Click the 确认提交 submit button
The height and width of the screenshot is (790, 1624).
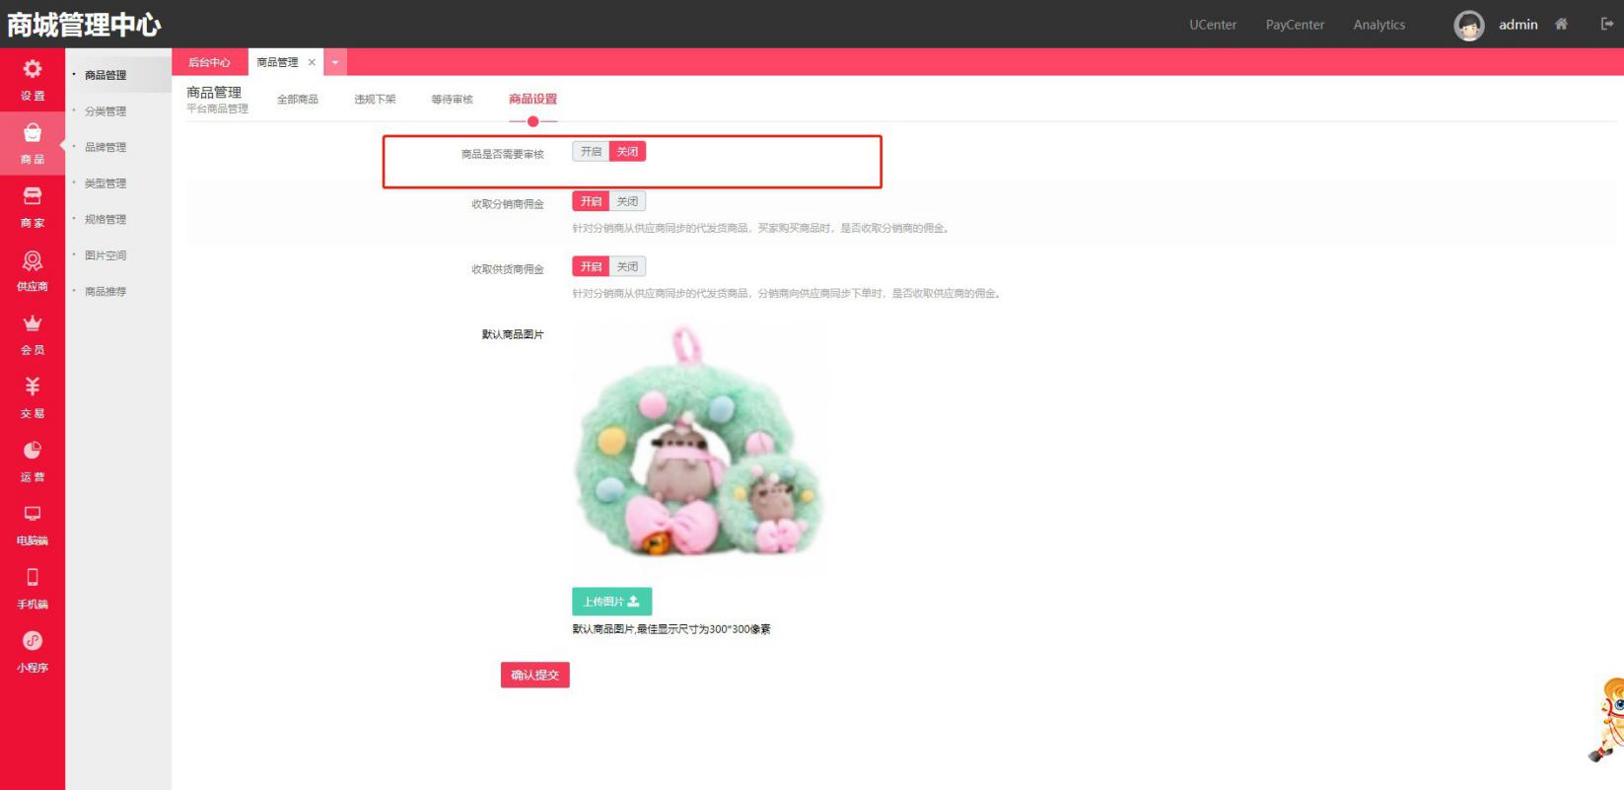(534, 675)
